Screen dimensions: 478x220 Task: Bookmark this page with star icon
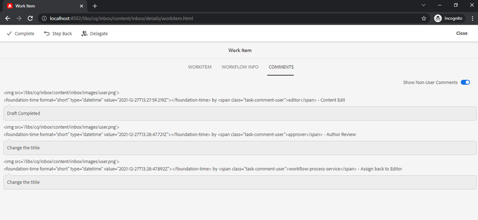pyautogui.click(x=423, y=18)
